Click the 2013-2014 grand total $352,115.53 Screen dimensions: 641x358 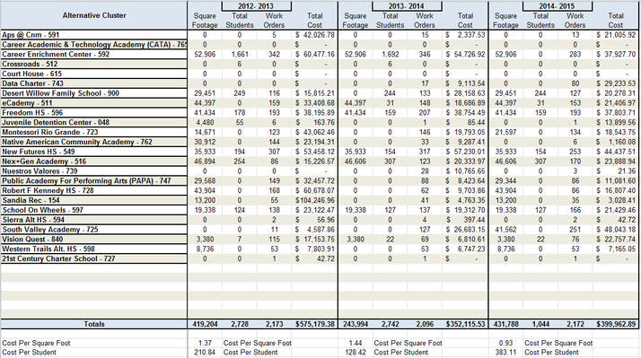[x=465, y=324]
